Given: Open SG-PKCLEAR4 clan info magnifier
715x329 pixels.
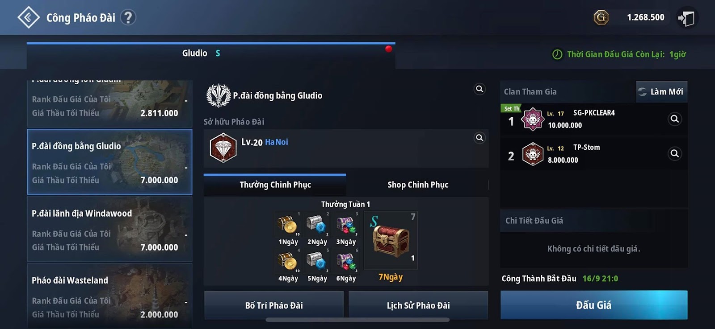Looking at the screenshot, I should click(x=675, y=119).
